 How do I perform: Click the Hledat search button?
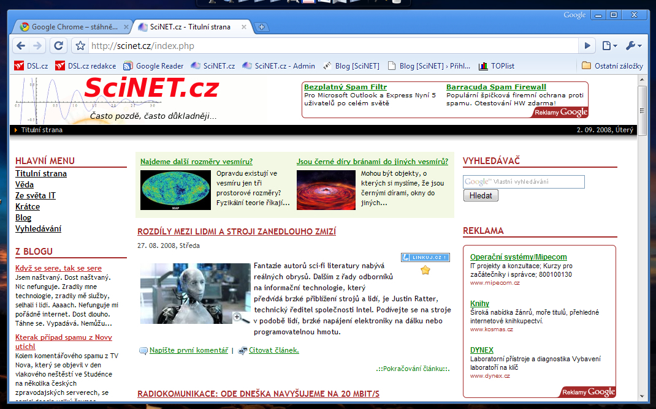pos(481,195)
